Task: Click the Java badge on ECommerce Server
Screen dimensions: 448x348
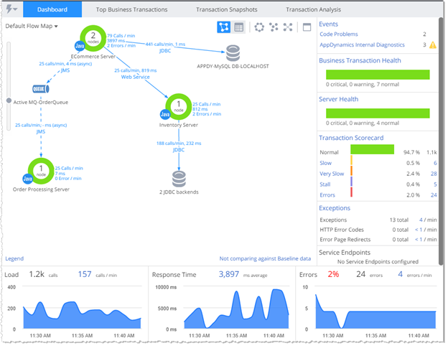Action: tap(80, 46)
